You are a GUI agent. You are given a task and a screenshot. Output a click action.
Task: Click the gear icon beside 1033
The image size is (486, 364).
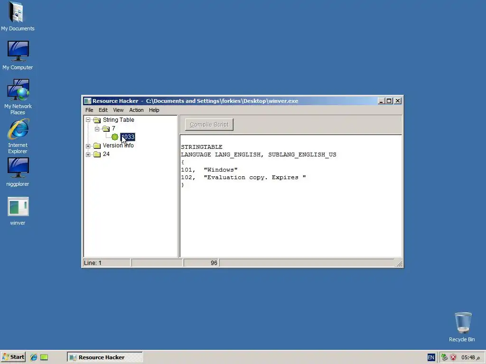point(115,137)
